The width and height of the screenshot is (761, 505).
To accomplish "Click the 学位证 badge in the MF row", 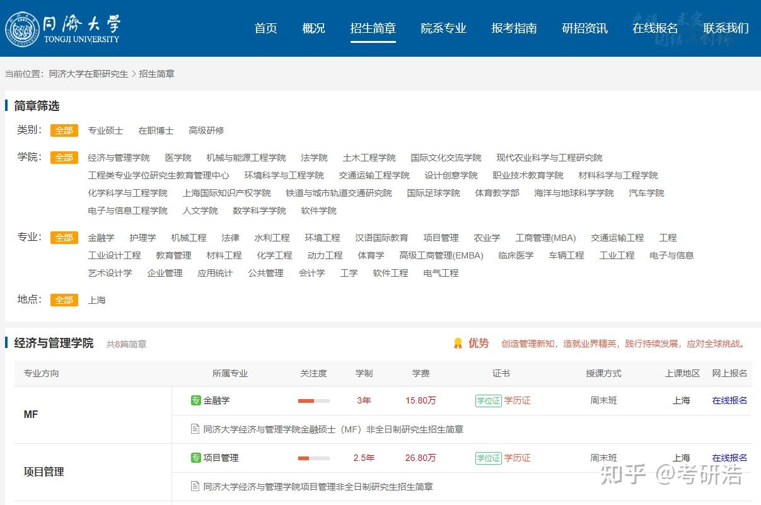I will pos(489,400).
